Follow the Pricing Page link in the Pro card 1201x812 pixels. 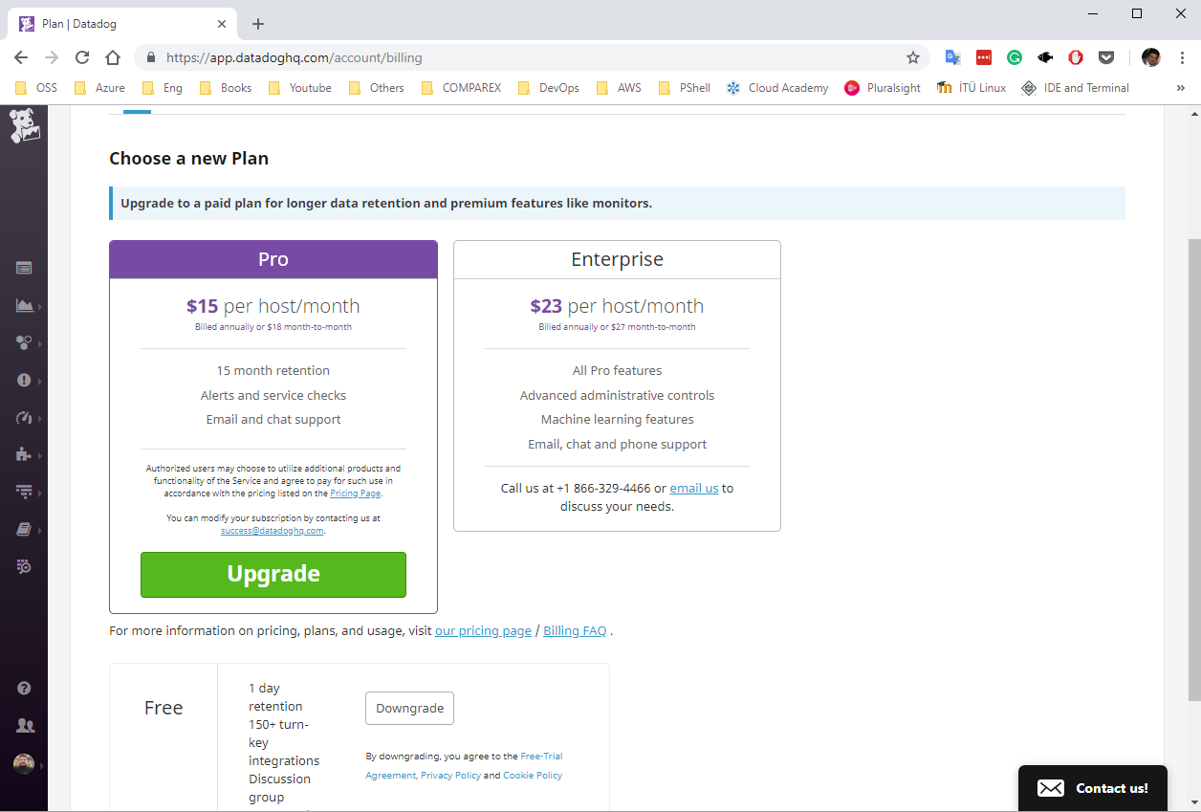[x=355, y=494]
